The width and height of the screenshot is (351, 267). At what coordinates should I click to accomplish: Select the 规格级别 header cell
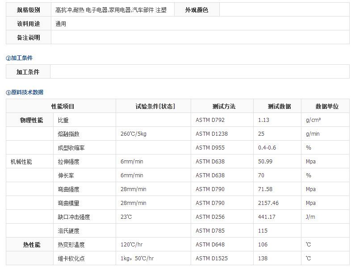pos(29,10)
